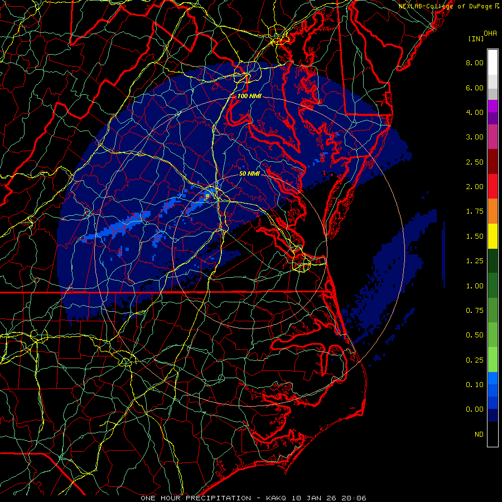Click the '0.50' scale label
Viewport: 502px width, 502px height.
pos(475,335)
